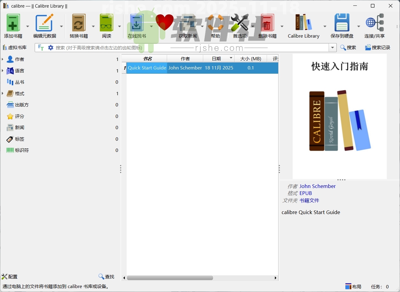Click the 转换书籍 (Convert Books) icon
The width and height of the screenshot is (400, 292).
[x=78, y=23]
